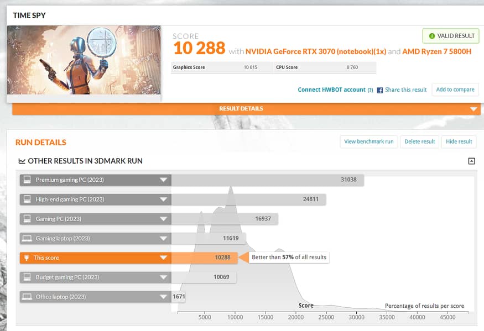This screenshot has height=331, width=484.
Task: Click the green Valid Result info icon
Action: [431, 36]
